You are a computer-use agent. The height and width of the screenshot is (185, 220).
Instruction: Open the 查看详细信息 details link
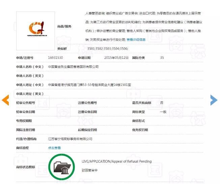[x=136, y=40]
